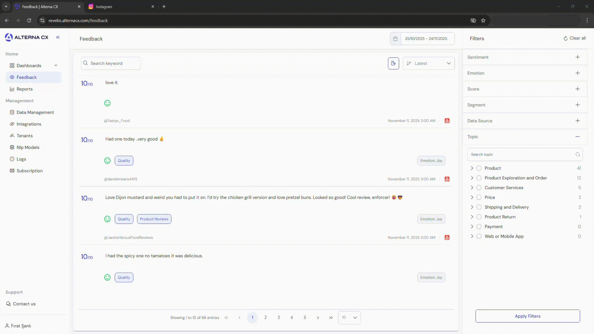Check the Price topic checkbox
594x334 pixels.
[479, 197]
